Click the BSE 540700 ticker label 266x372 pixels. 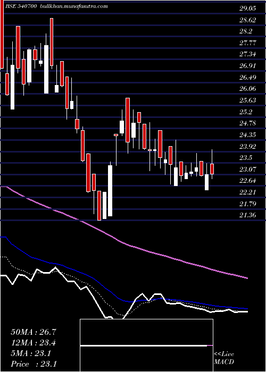pyautogui.click(x=21, y=6)
